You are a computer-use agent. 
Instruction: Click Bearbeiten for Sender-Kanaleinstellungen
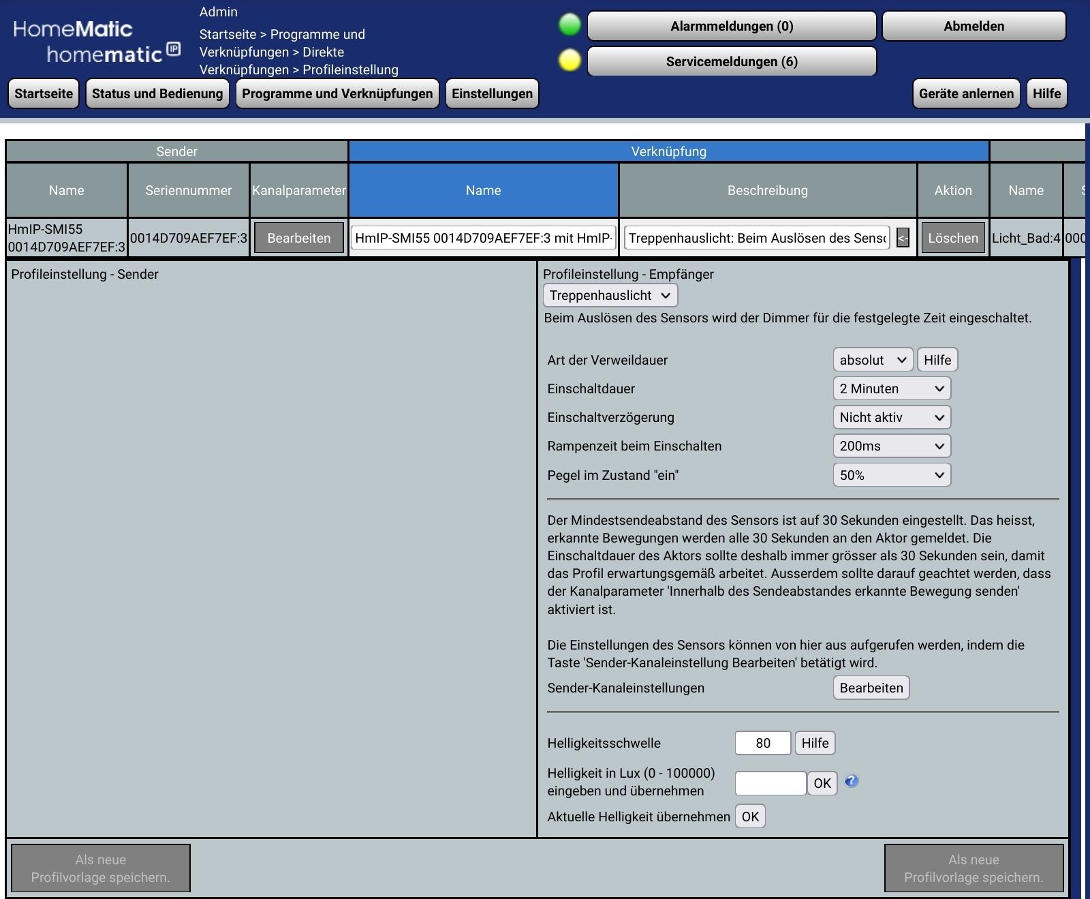(871, 688)
